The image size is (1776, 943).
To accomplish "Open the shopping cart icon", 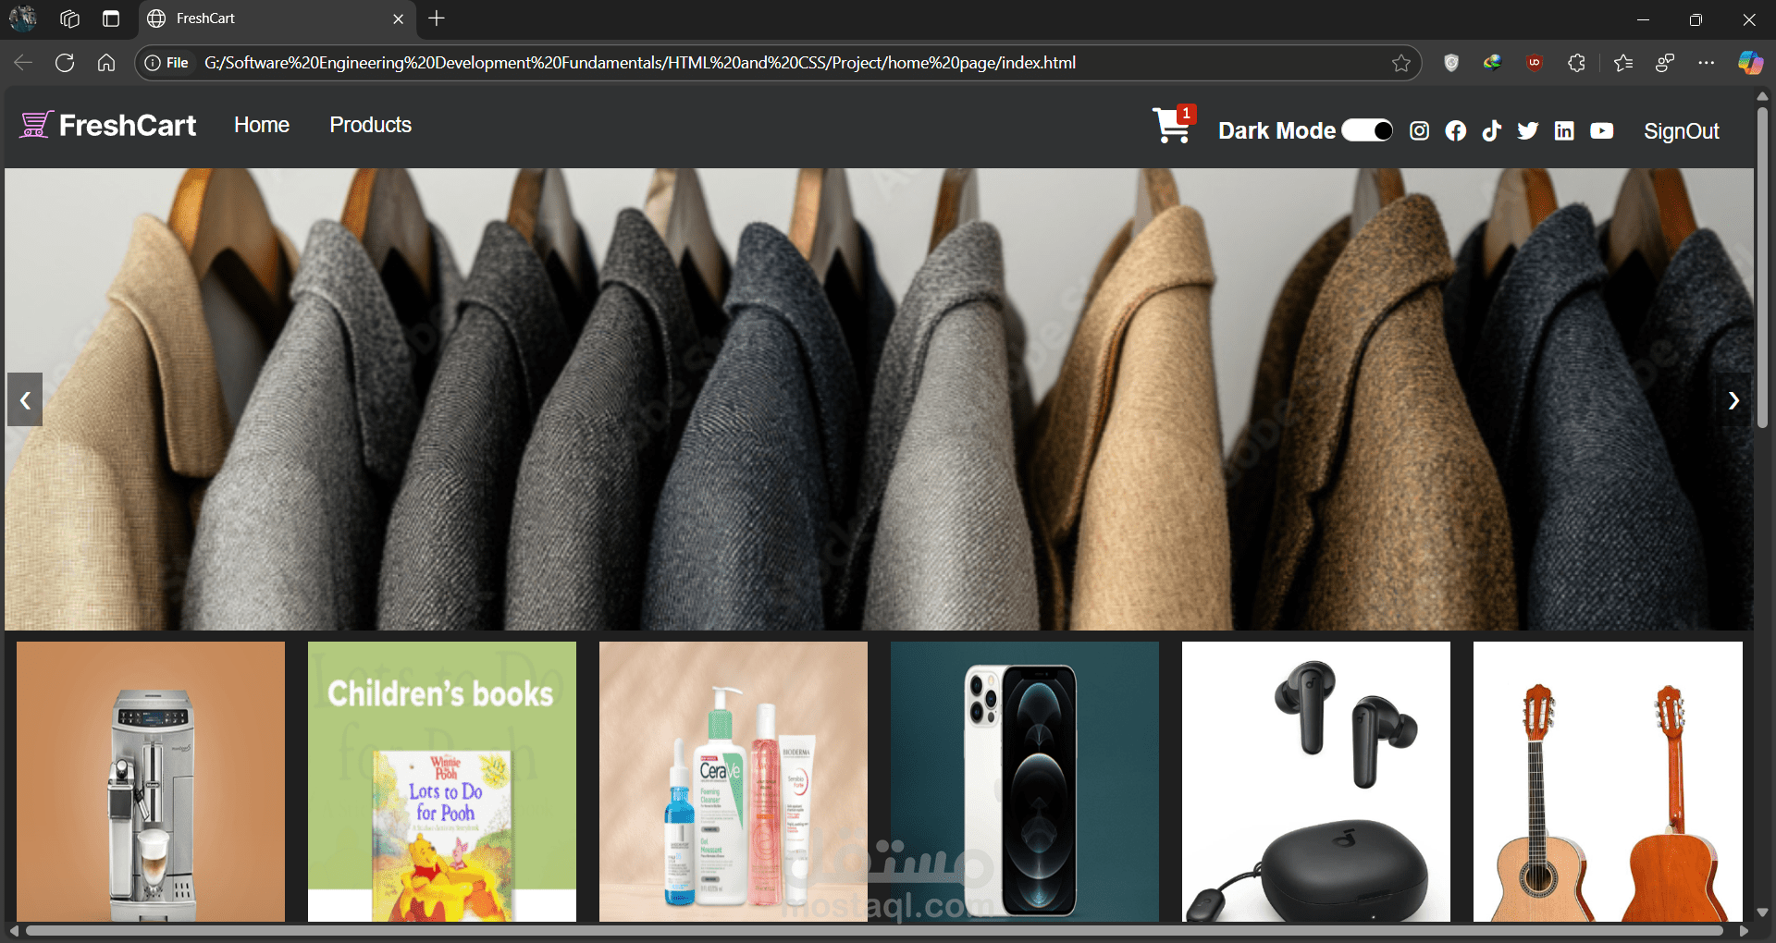I will [1173, 126].
